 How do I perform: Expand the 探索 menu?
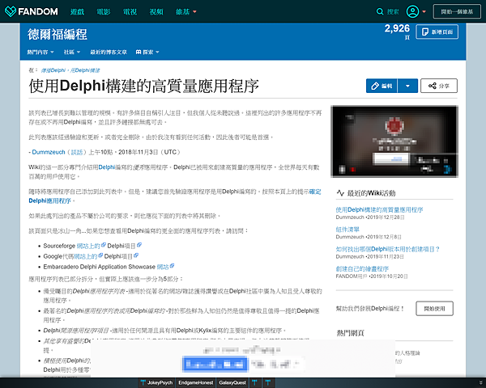coord(147,52)
